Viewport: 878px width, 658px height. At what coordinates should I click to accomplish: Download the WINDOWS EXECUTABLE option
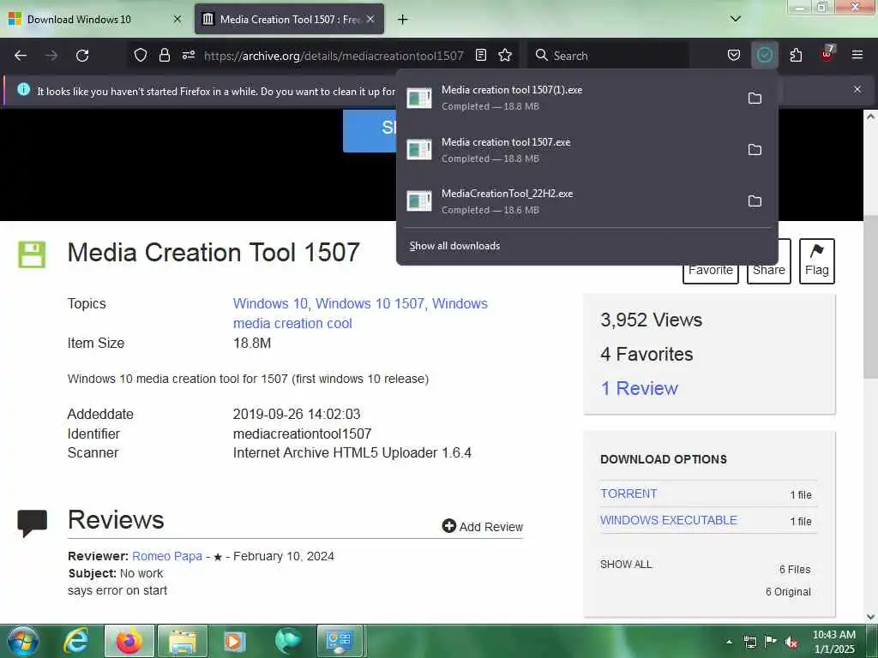tap(668, 520)
